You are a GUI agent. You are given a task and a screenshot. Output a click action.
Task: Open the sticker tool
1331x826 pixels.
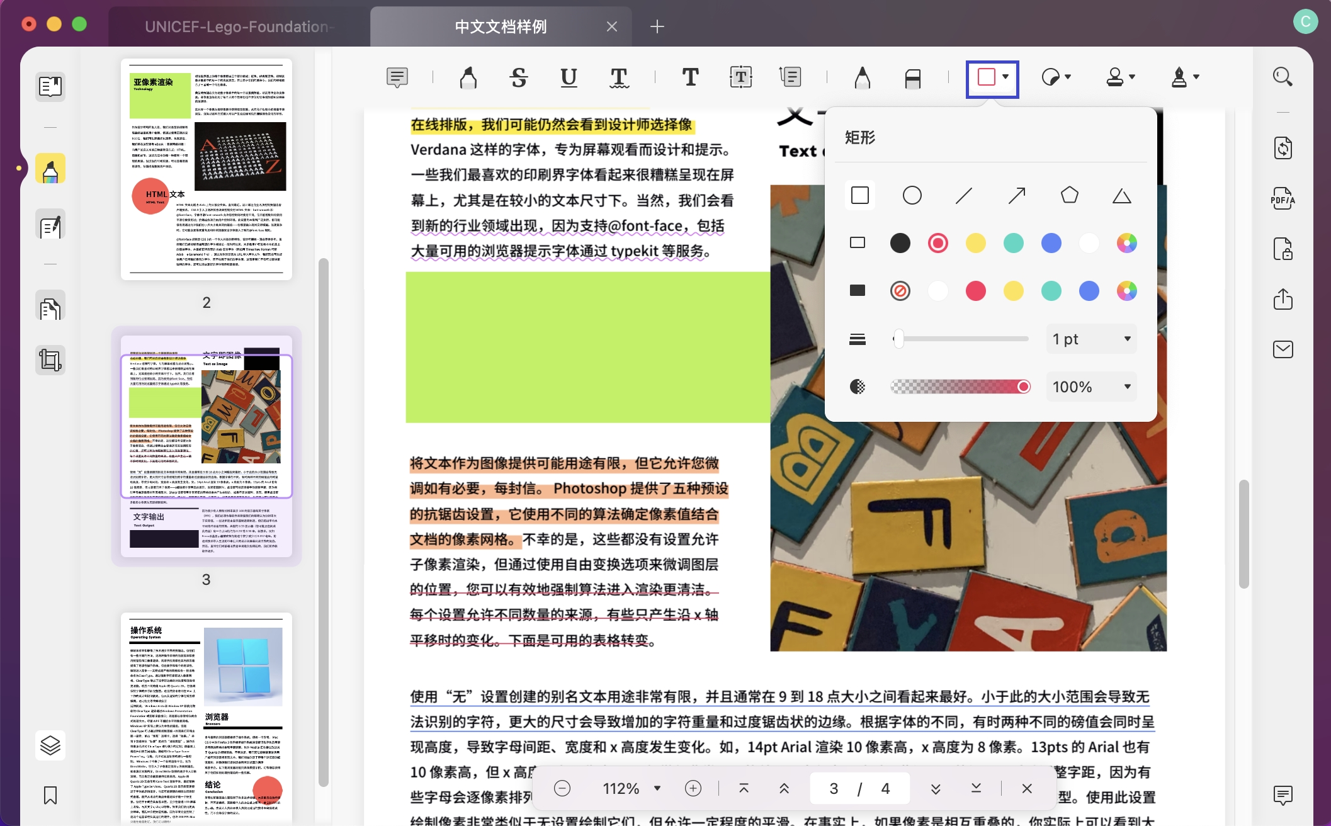pyautogui.click(x=1050, y=77)
